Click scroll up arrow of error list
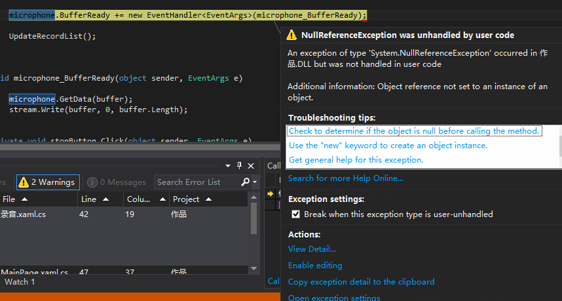Screen dimensions: 562x301 pyautogui.click(x=253, y=197)
